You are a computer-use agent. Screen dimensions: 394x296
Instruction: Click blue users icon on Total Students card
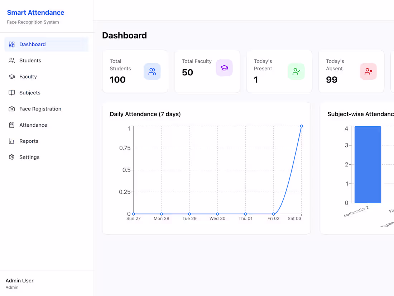[x=152, y=71]
